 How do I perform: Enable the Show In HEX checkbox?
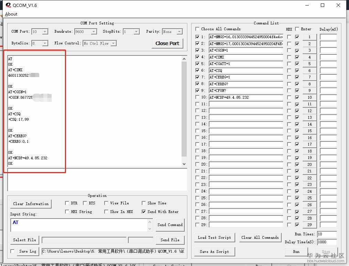[106, 212]
